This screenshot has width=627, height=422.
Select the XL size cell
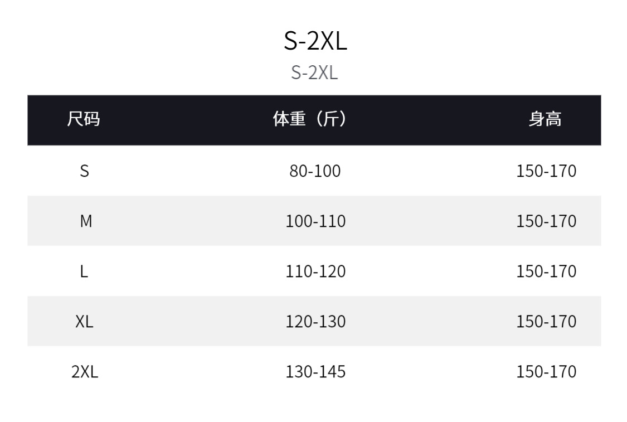point(84,322)
